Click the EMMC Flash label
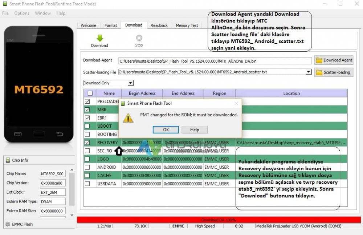The height and width of the screenshot is (235, 363). [x=22, y=224]
